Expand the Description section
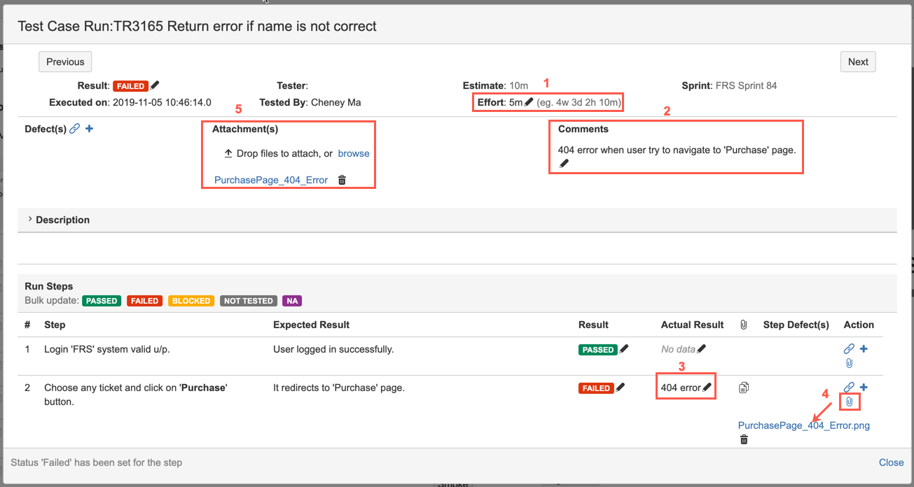Screen dimensions: 914x487 [x=59, y=220]
